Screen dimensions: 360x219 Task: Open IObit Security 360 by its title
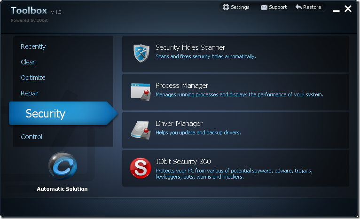183,162
